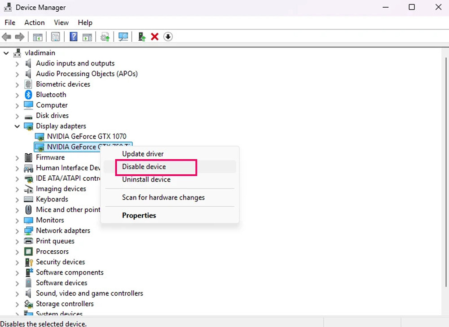
Task: Expand the Network adapters category
Action: point(17,231)
